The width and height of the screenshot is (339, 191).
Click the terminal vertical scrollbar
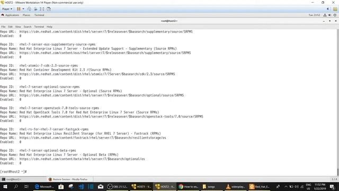[337, 102]
